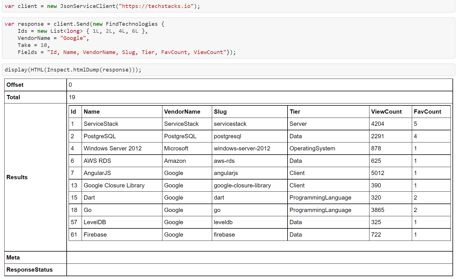The width and height of the screenshot is (457, 279).
Task: Select the ServiceStack name cell
Action: [x=122, y=124]
